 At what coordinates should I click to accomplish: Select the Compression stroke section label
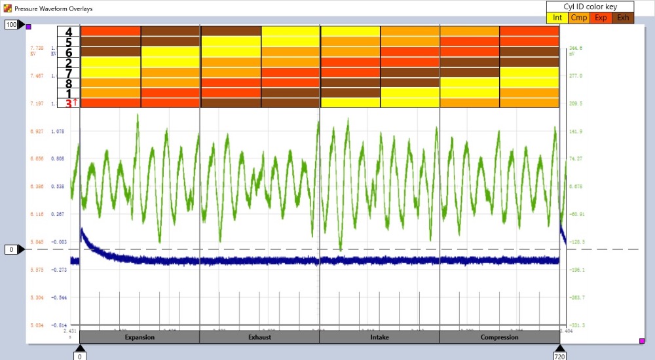(499, 337)
